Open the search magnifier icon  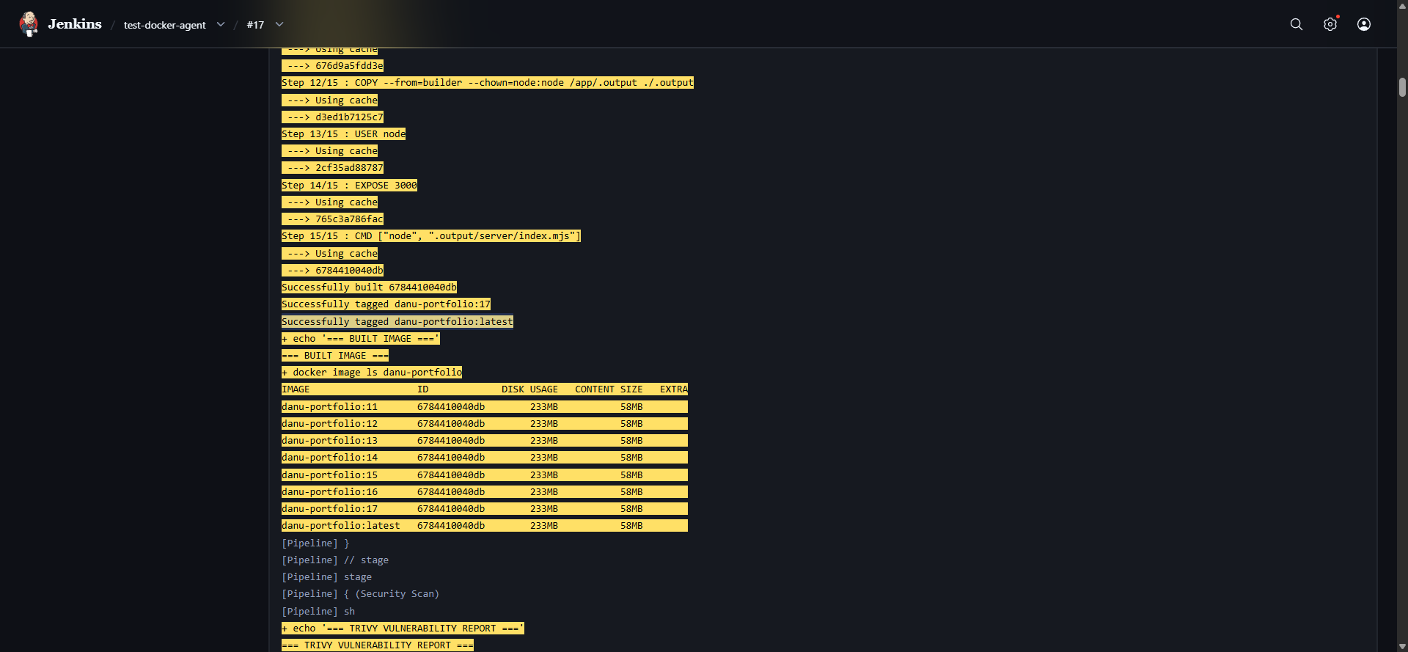click(x=1297, y=24)
